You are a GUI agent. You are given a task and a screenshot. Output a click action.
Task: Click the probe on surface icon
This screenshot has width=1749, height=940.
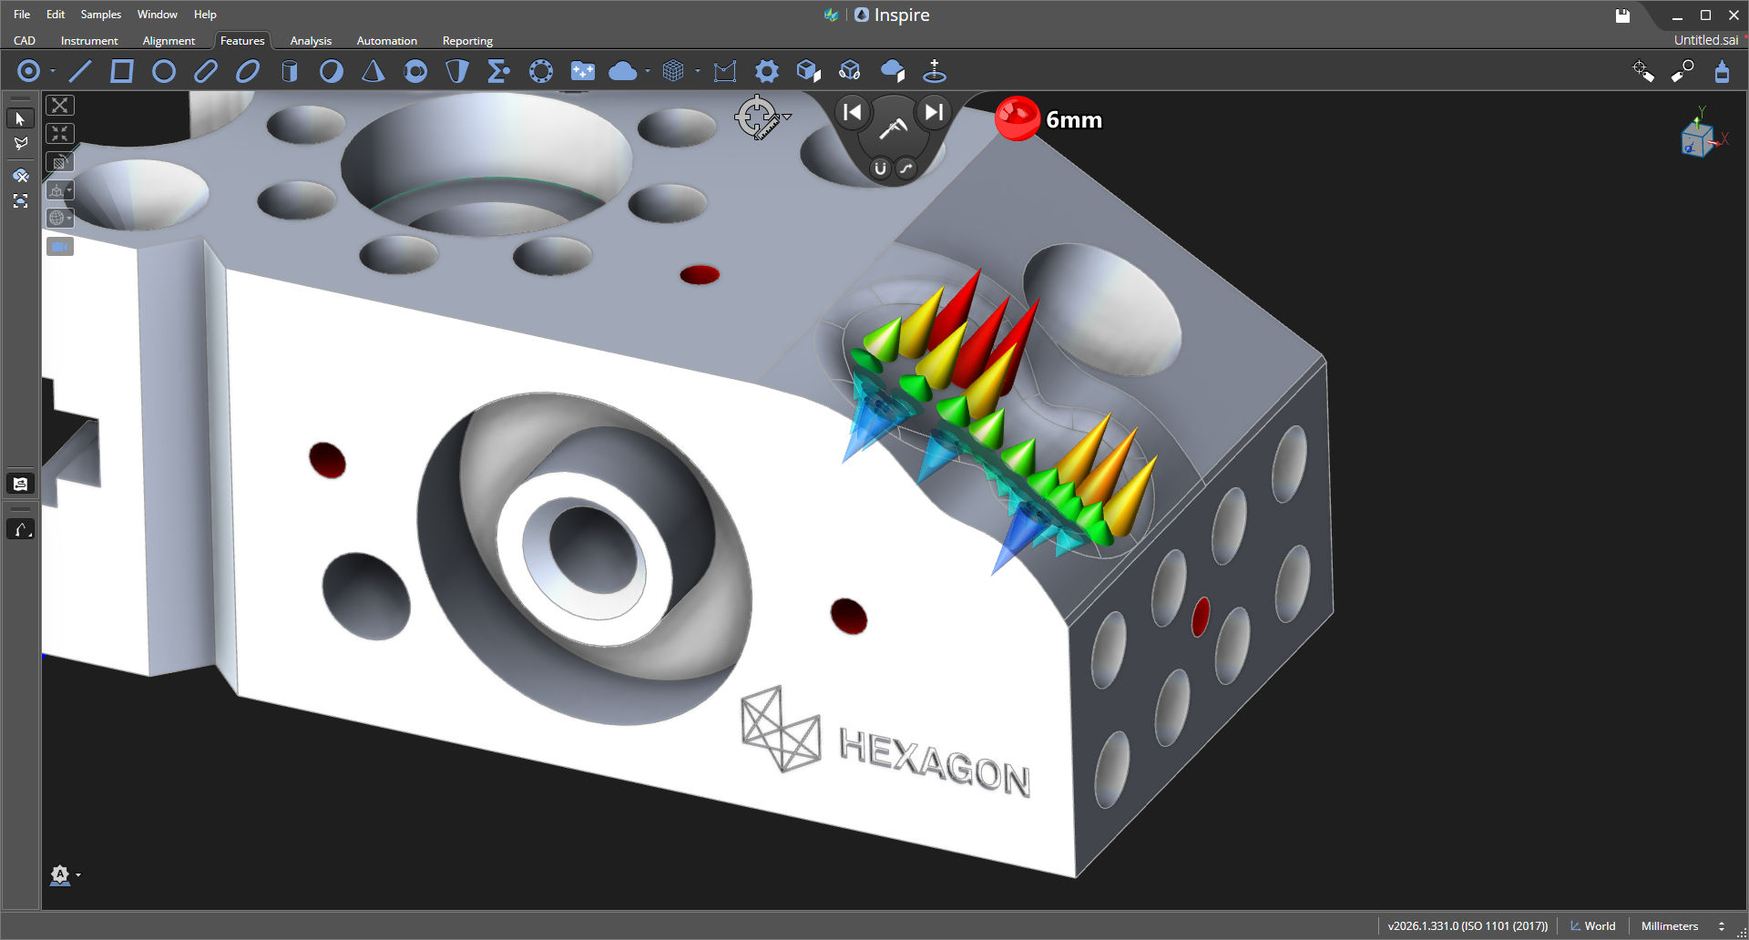pos(935,71)
